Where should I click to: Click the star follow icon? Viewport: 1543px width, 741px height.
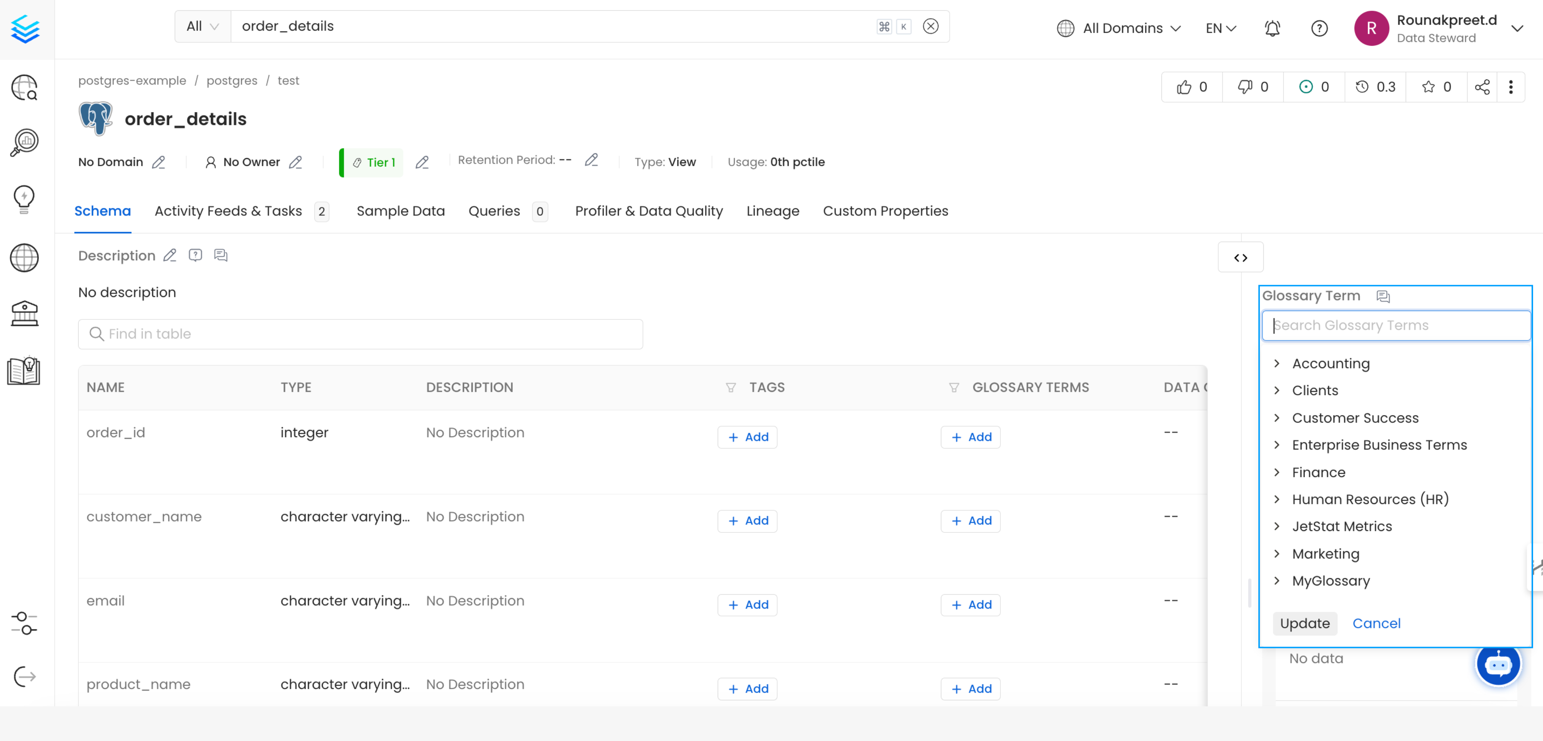pyautogui.click(x=1429, y=87)
